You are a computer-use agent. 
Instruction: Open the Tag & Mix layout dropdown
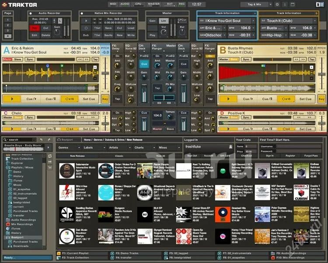tap(270, 4)
